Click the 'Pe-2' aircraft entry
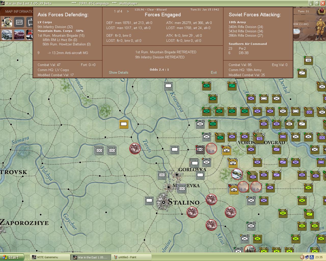Image resolution: width=326 pixels, height=261 pixels. pos(242,48)
